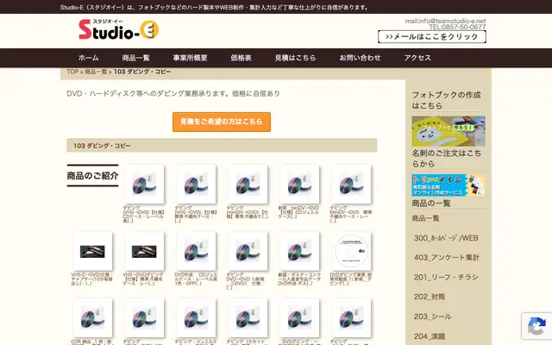Open the ホーム menu item
552x345 pixels.
[x=88, y=58]
